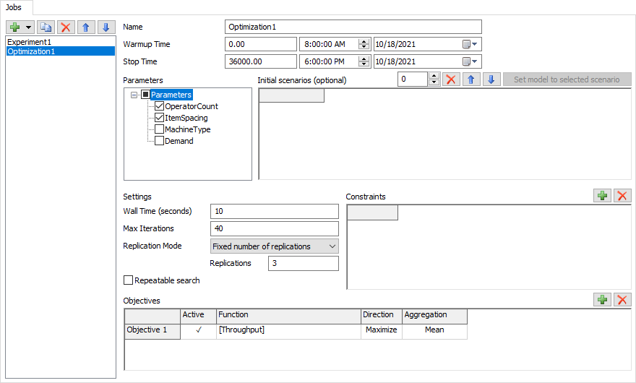Delete the selected job with red X

pyautogui.click(x=66, y=27)
